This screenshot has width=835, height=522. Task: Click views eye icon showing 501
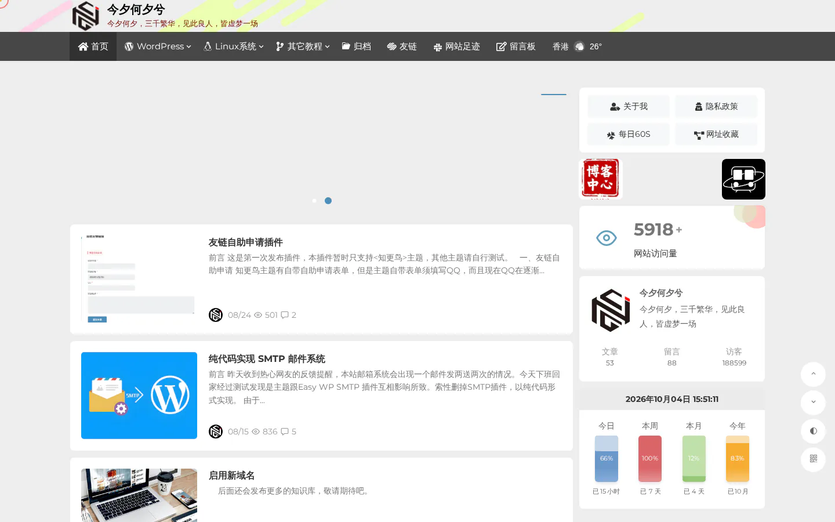258,315
